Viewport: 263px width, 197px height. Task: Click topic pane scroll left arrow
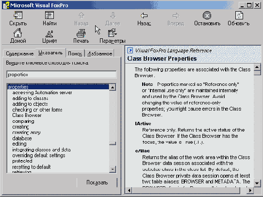pos(129,191)
